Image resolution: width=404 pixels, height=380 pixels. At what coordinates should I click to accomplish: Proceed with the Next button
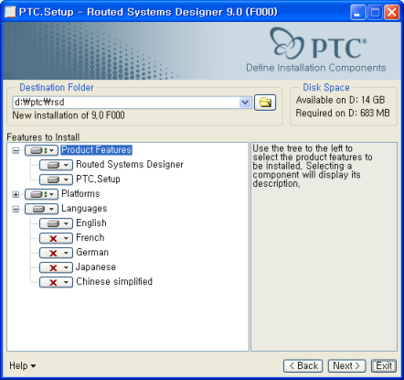[346, 365]
